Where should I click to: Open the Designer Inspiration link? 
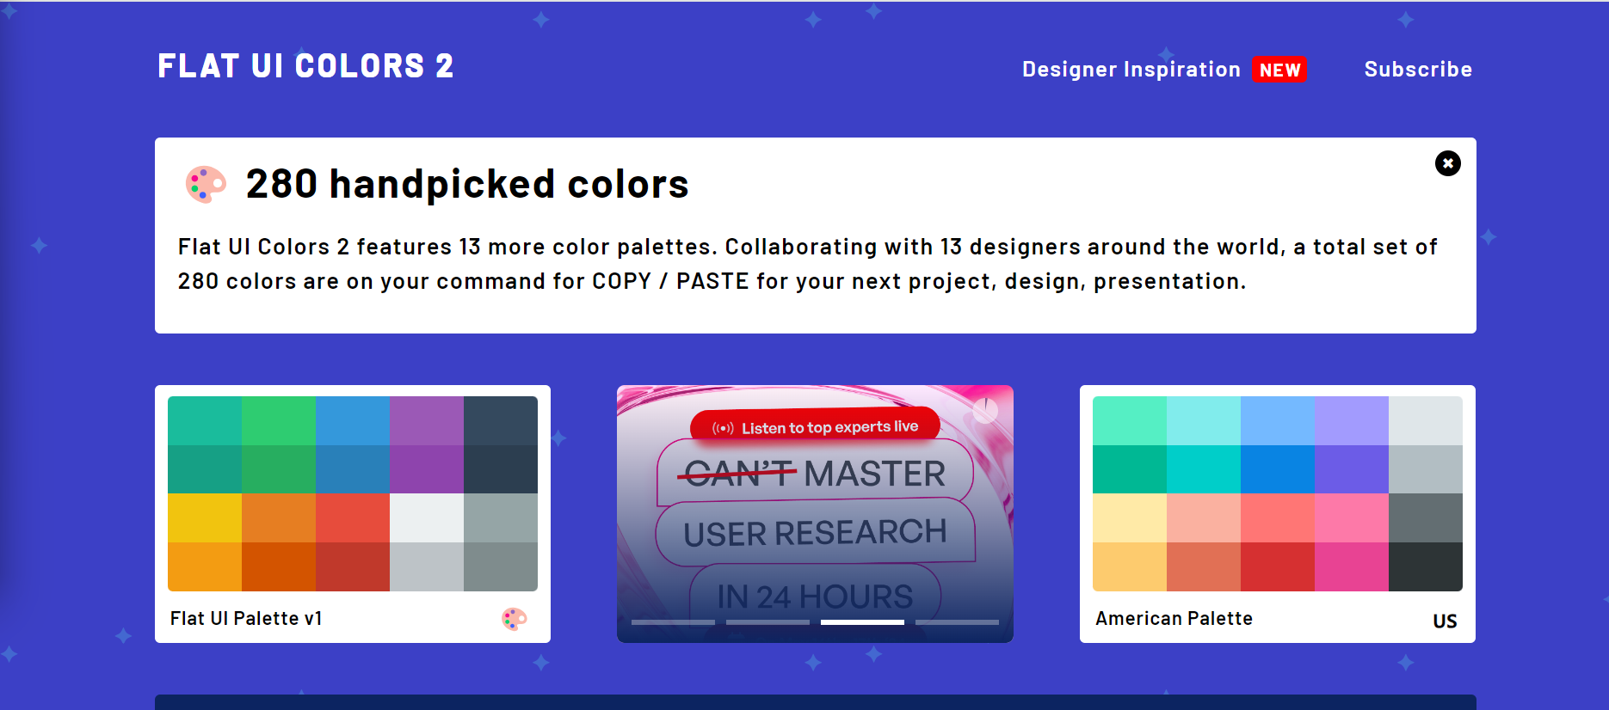click(1131, 70)
